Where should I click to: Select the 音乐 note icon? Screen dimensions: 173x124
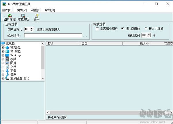[7, 75]
